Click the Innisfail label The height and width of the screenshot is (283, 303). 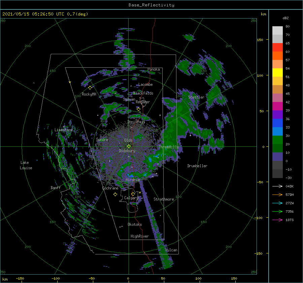[x=136, y=122]
